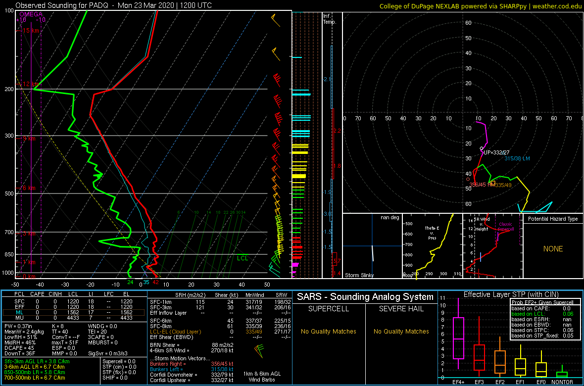
Task: Select the MU parcel row
Action: click(73, 318)
